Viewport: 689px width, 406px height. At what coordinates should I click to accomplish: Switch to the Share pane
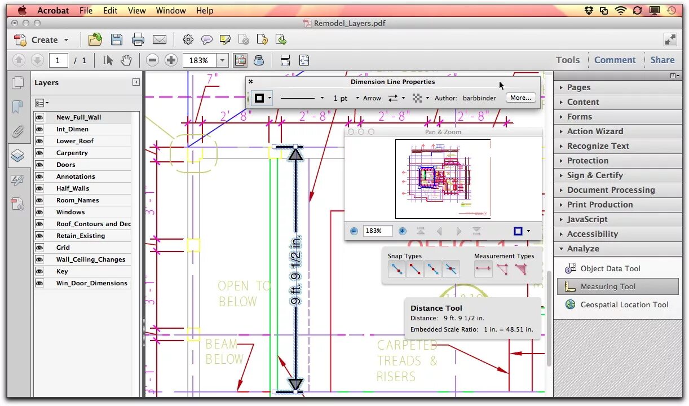(x=662, y=60)
